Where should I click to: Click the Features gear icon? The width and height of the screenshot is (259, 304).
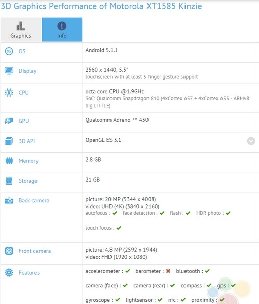[x=9, y=273]
